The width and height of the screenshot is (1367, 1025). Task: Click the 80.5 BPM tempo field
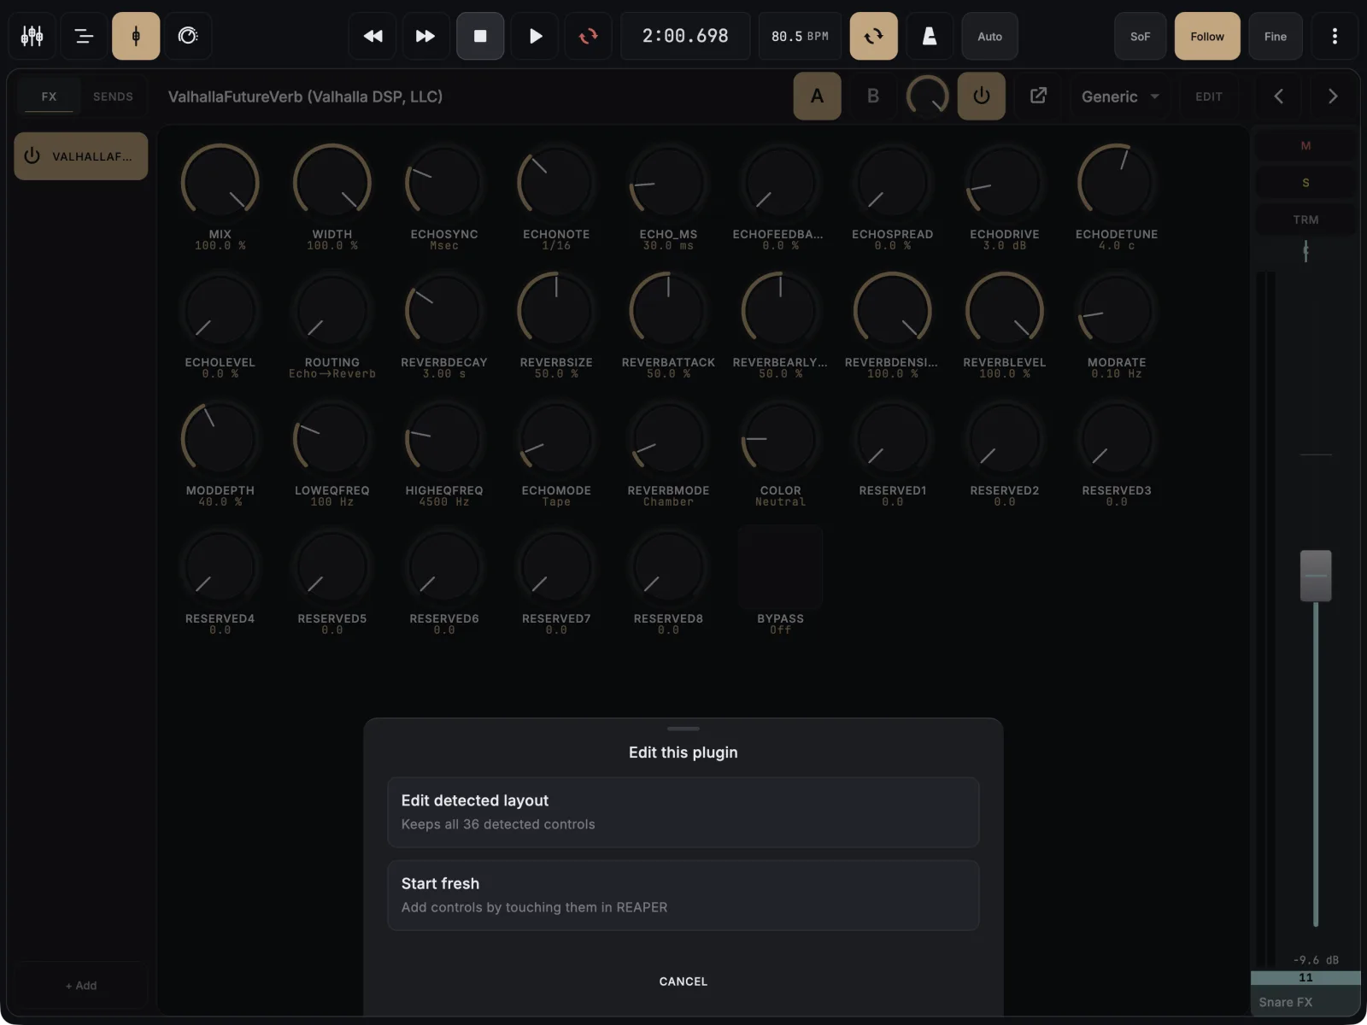coord(801,36)
